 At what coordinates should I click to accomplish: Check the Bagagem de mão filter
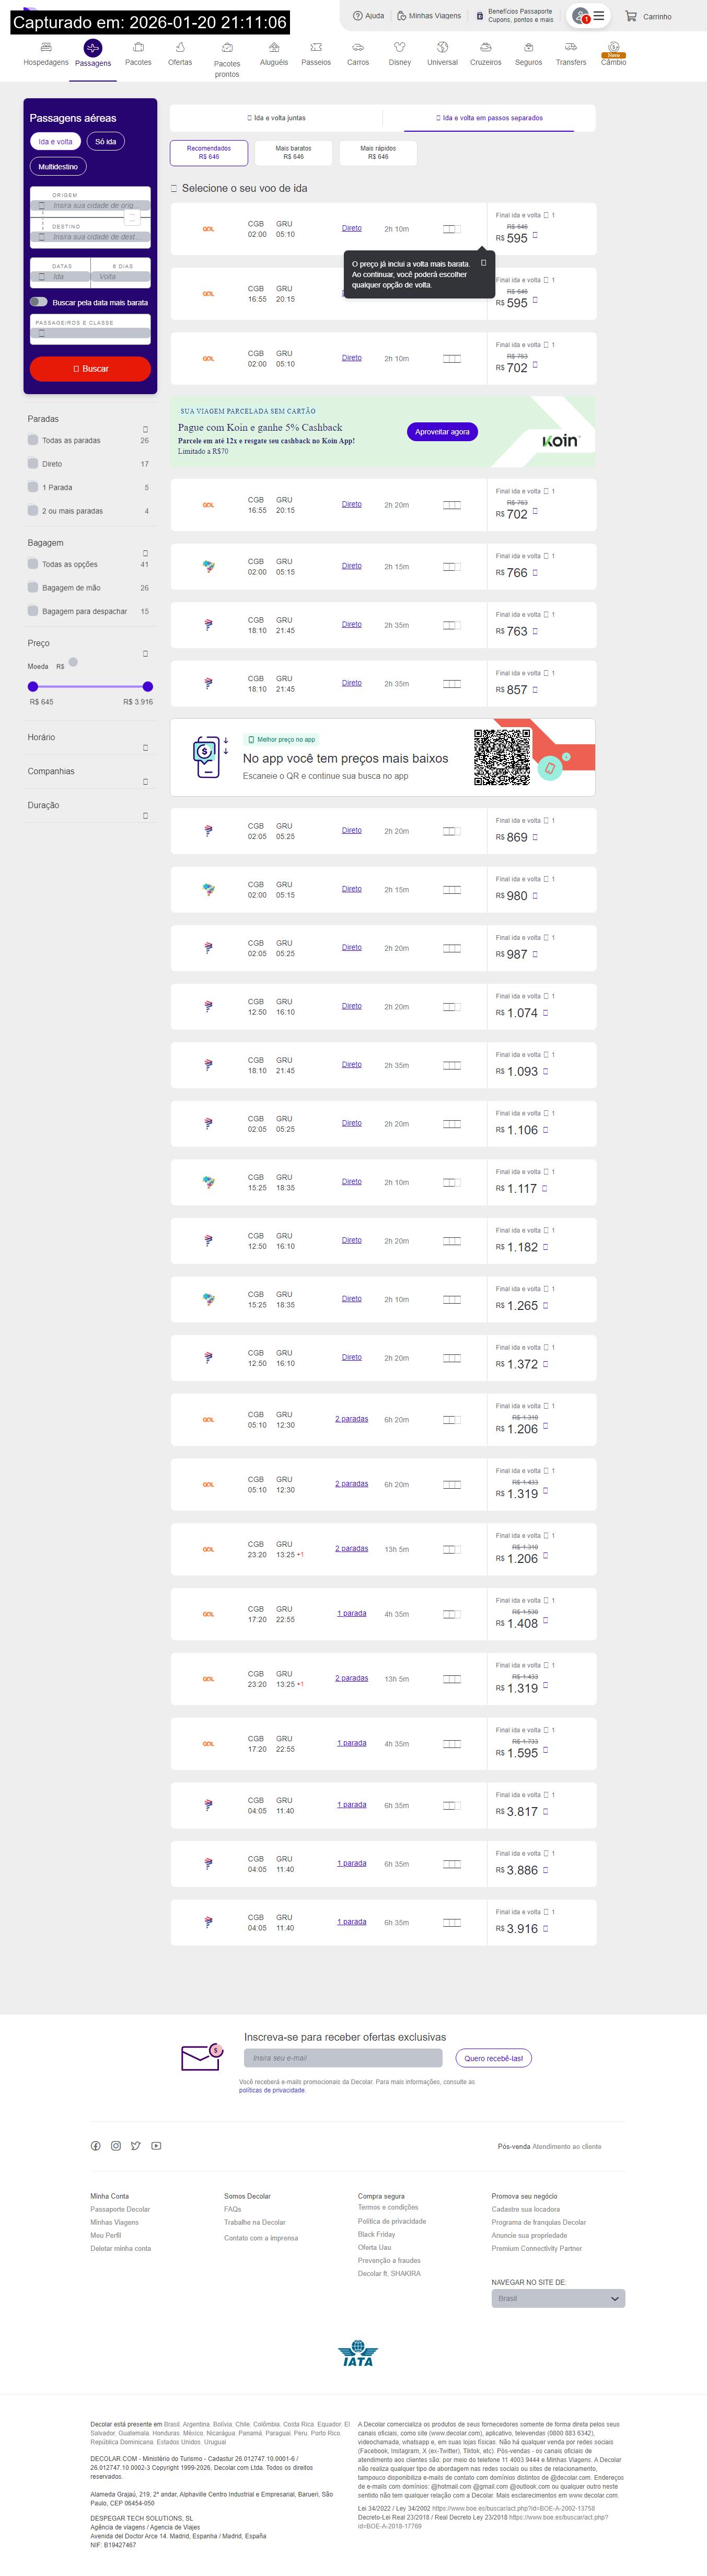[33, 588]
